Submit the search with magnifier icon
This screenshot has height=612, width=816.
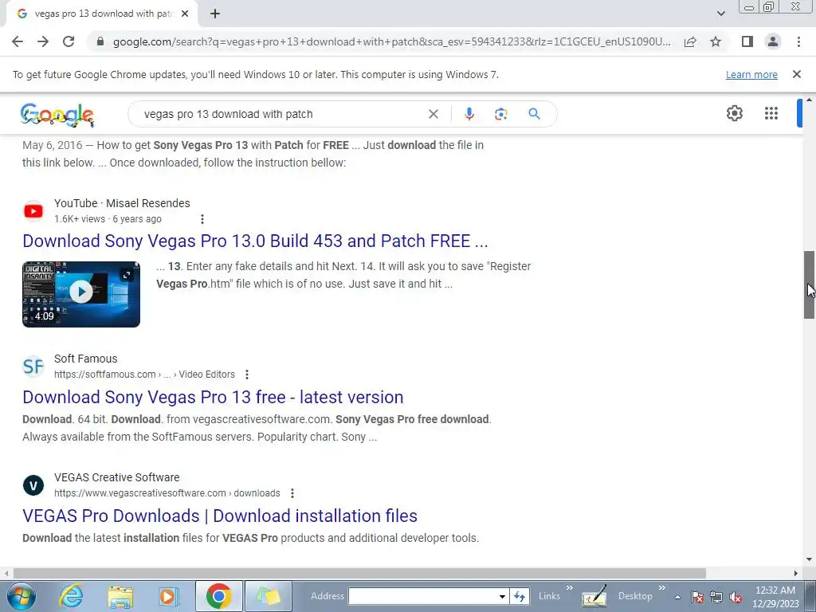(534, 114)
